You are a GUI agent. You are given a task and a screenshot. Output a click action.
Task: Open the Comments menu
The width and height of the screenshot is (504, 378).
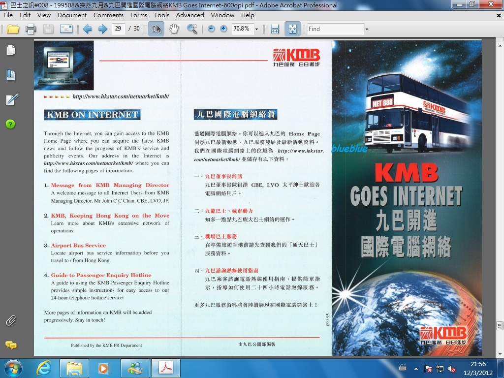coord(108,15)
